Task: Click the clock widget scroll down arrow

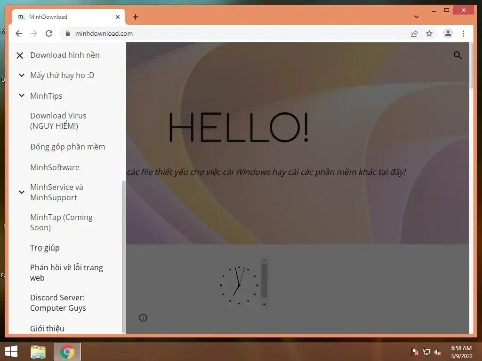Action: click(264, 305)
